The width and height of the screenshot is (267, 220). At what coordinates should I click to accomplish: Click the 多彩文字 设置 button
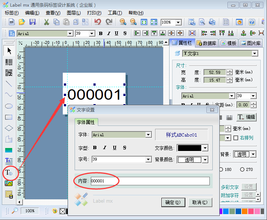click(x=249, y=187)
